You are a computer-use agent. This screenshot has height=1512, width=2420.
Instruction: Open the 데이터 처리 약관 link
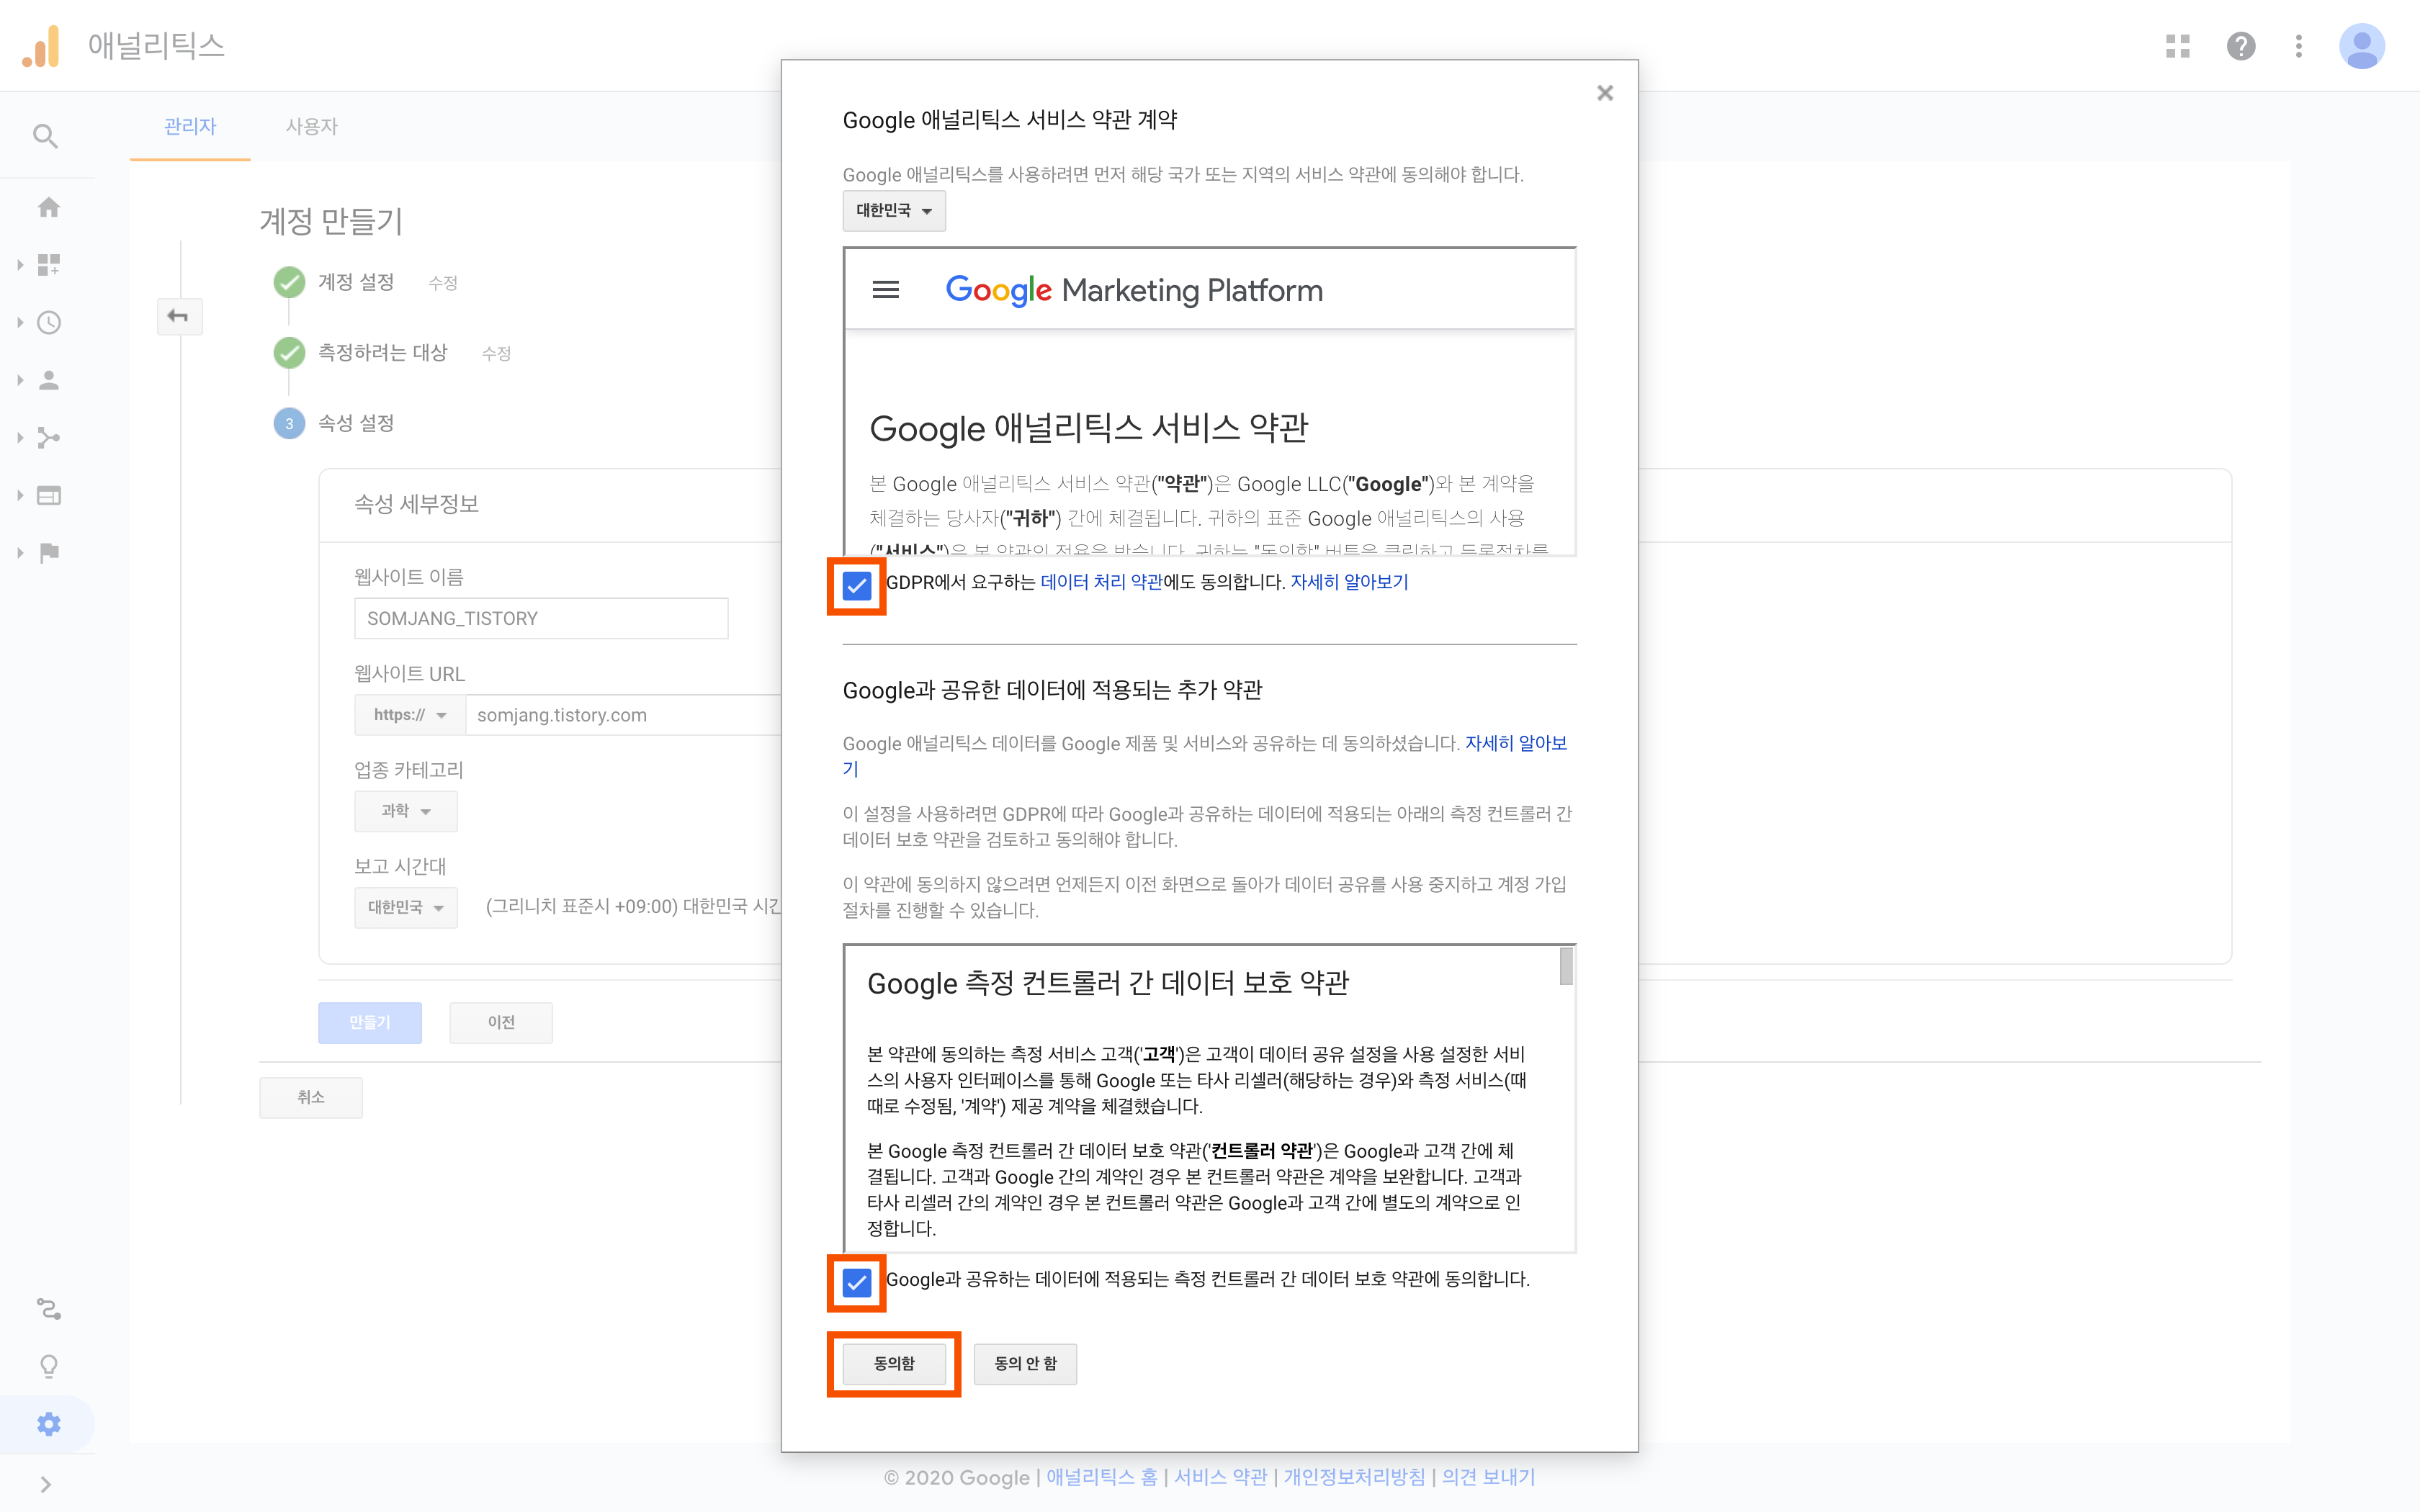pos(1101,582)
